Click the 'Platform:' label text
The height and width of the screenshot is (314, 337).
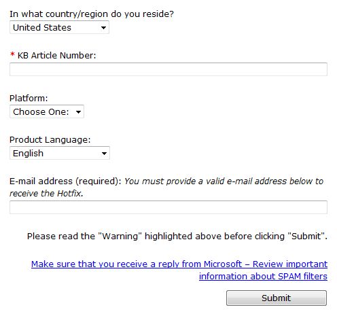click(x=29, y=99)
